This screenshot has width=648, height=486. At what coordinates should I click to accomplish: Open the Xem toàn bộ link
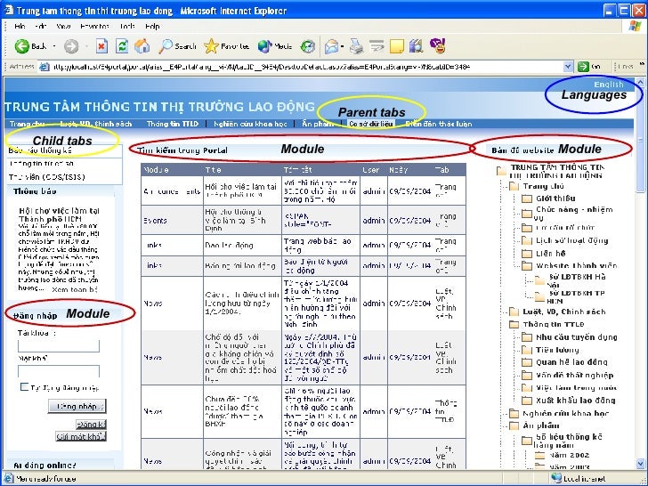75,289
